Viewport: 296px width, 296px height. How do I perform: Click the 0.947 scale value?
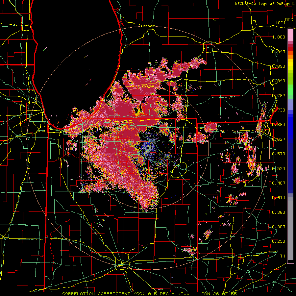(x=279, y=52)
